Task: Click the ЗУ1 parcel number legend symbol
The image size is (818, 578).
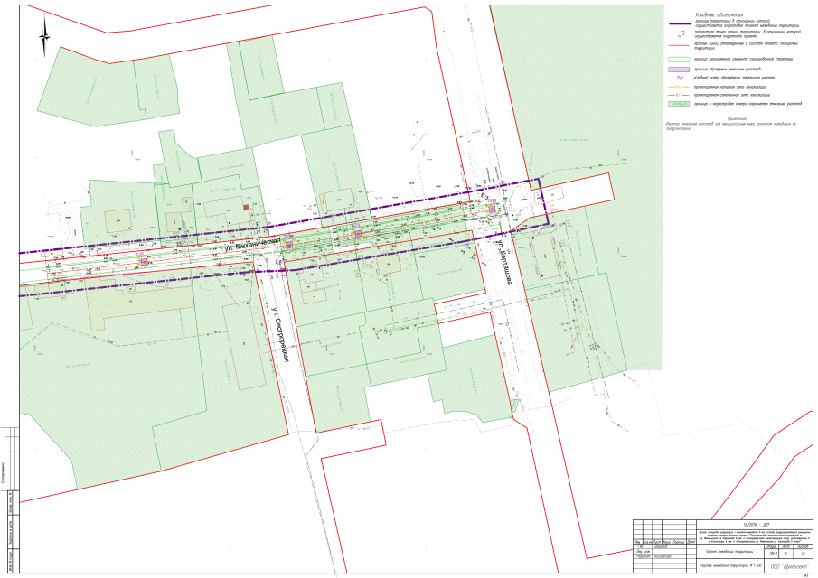Action: coord(679,78)
